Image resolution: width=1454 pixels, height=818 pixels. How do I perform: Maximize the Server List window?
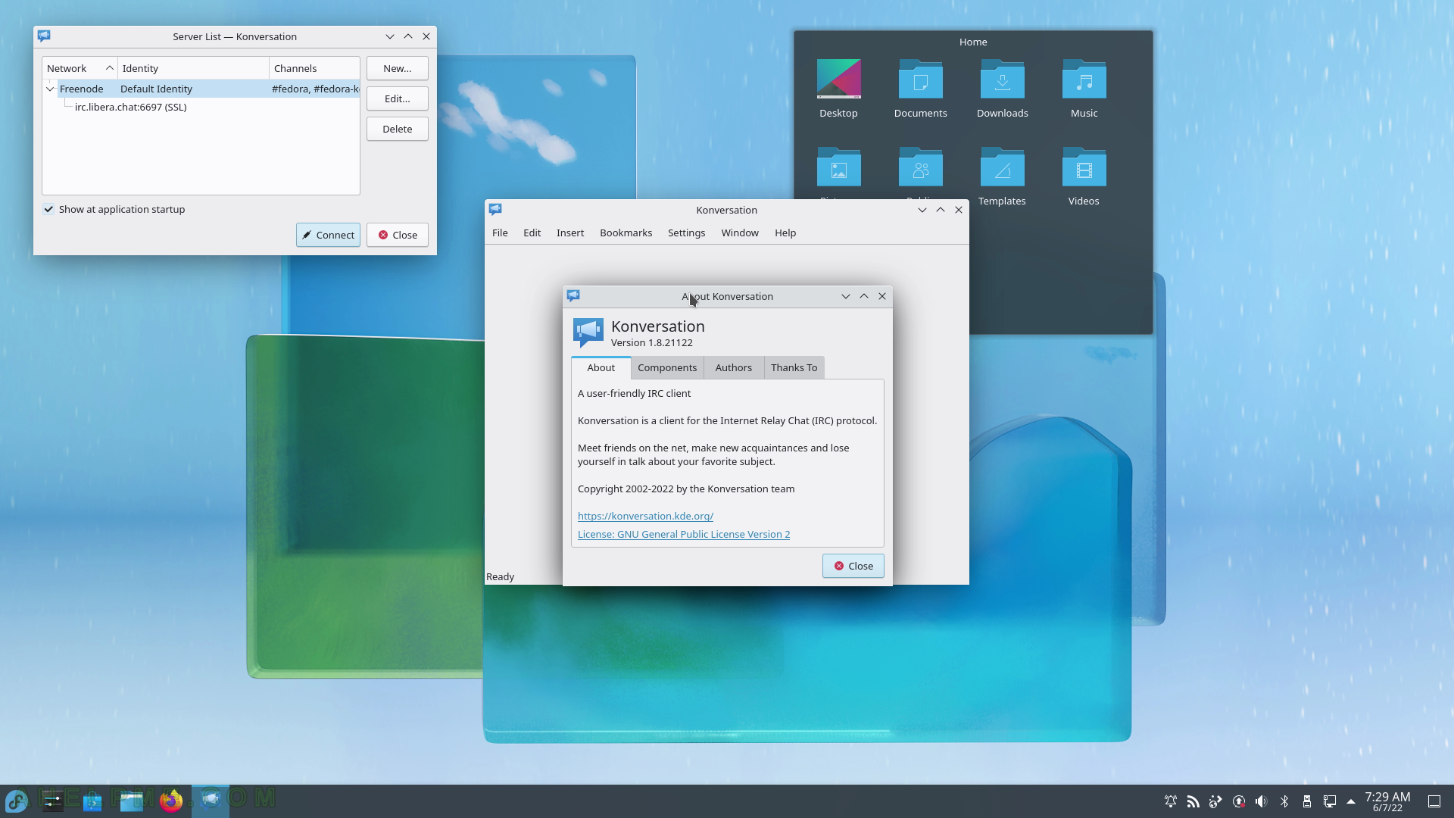coord(408,36)
